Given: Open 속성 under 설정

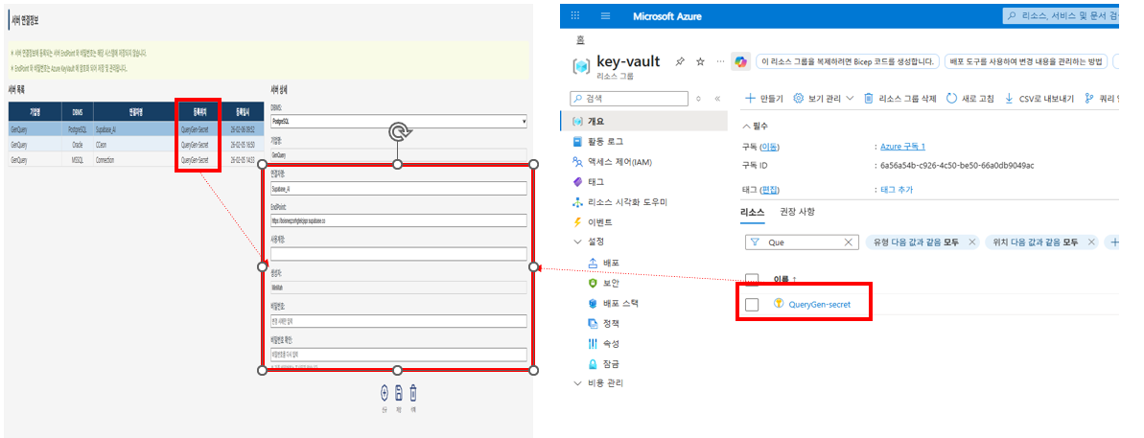Looking at the screenshot, I should 603,343.
